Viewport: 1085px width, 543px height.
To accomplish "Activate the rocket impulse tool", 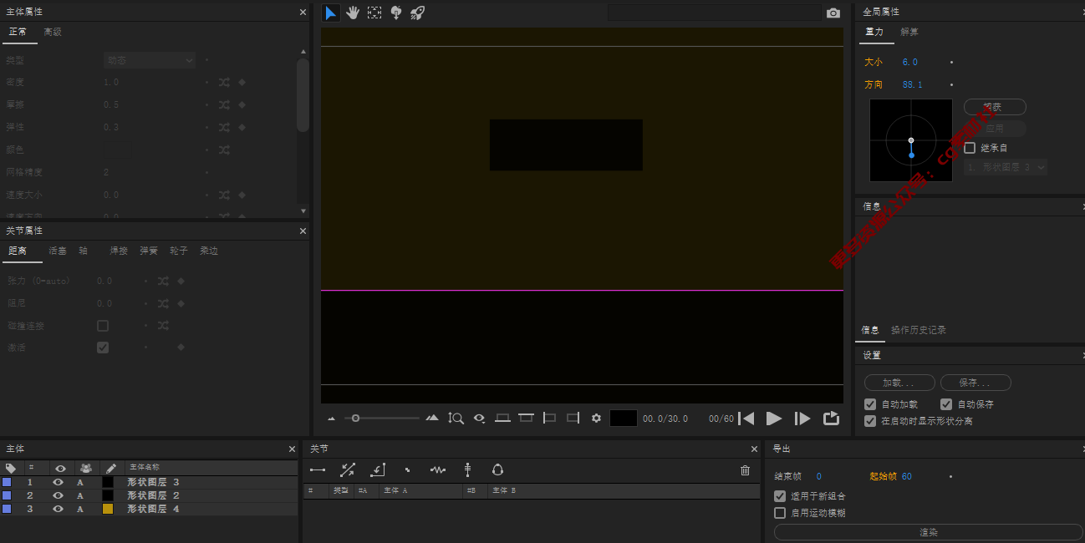I will pyautogui.click(x=418, y=13).
